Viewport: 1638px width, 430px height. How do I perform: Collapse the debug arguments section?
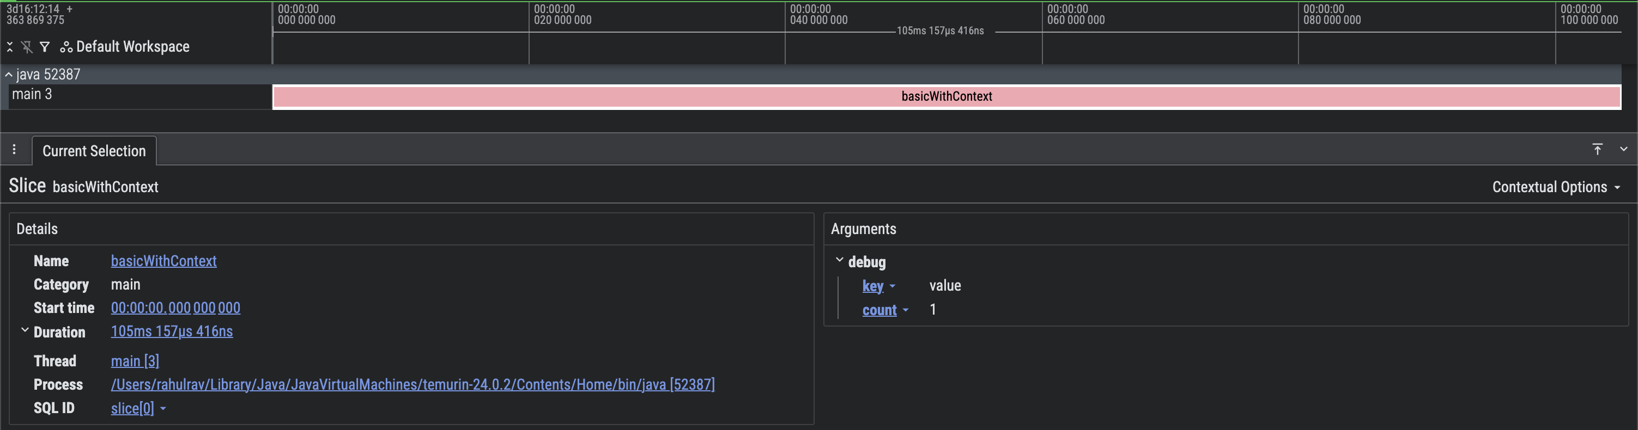tap(839, 260)
